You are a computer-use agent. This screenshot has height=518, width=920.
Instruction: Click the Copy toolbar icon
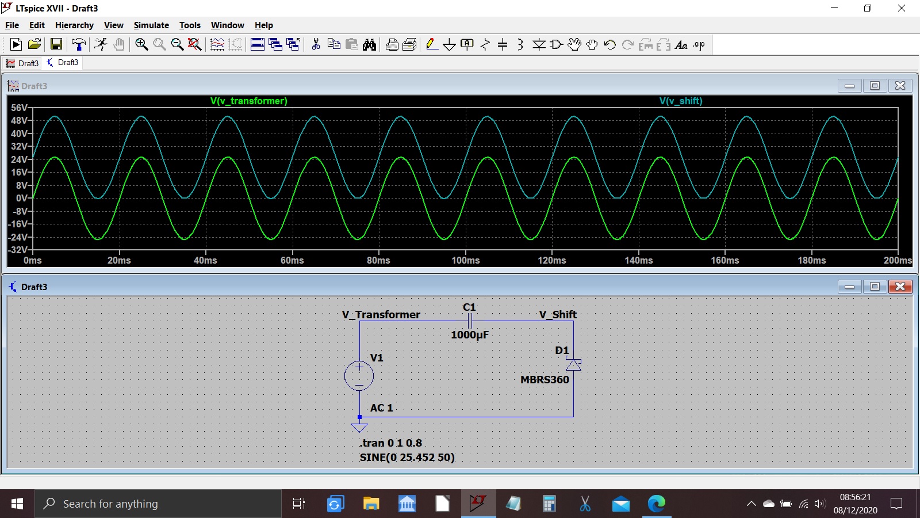click(x=333, y=44)
